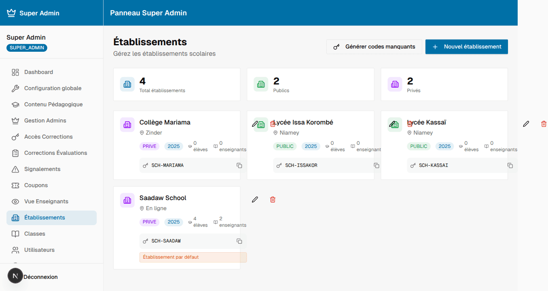
Task: Click the red trash icon overlapping Lycée Issa Korombé title
Action: pos(273,124)
